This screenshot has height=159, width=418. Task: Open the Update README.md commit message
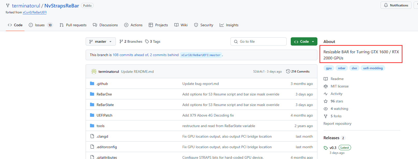(x=137, y=72)
